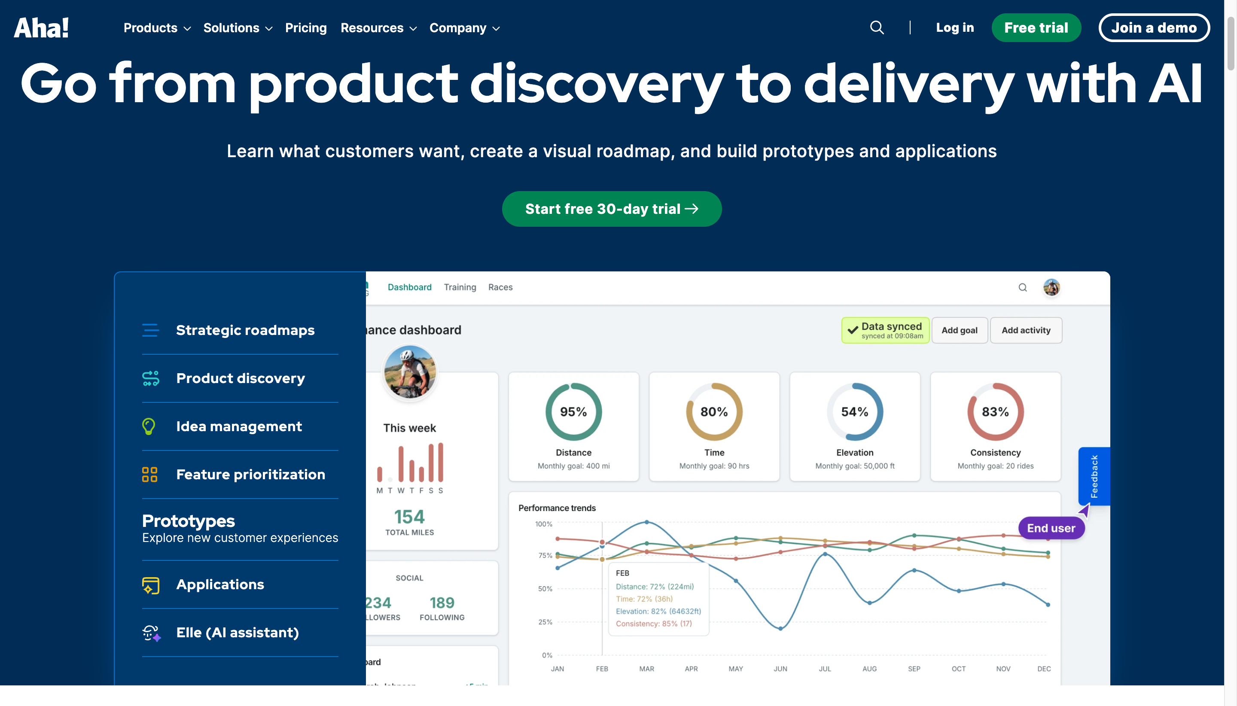Click the 54% Elevation progress ring
This screenshot has height=706, width=1237.
pyautogui.click(x=854, y=412)
